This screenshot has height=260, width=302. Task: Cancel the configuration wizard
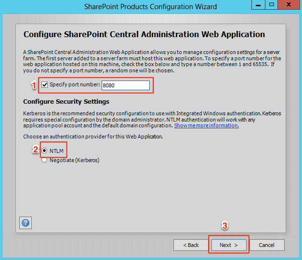tap(267, 245)
